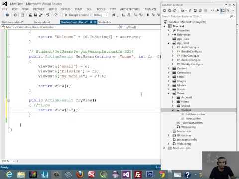Open the FILE menu

tap(5, 9)
